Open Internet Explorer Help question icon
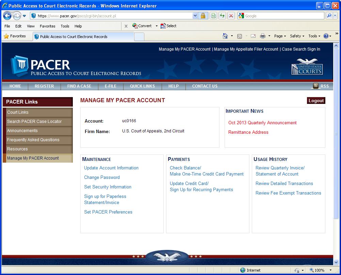This screenshot has width=341, height=275. [x=326, y=36]
